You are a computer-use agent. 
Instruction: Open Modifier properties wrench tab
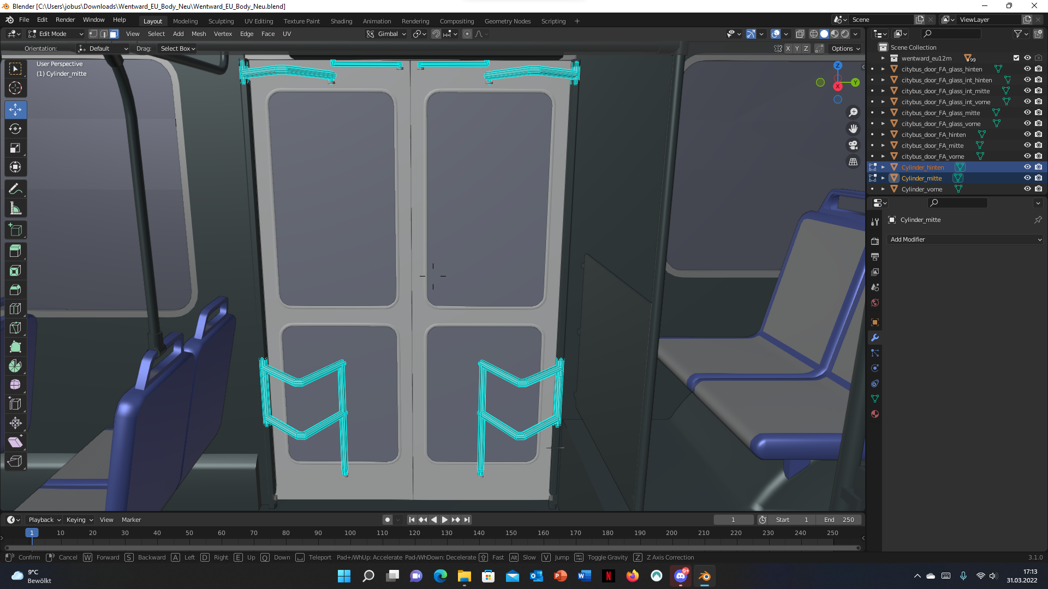[875, 338]
